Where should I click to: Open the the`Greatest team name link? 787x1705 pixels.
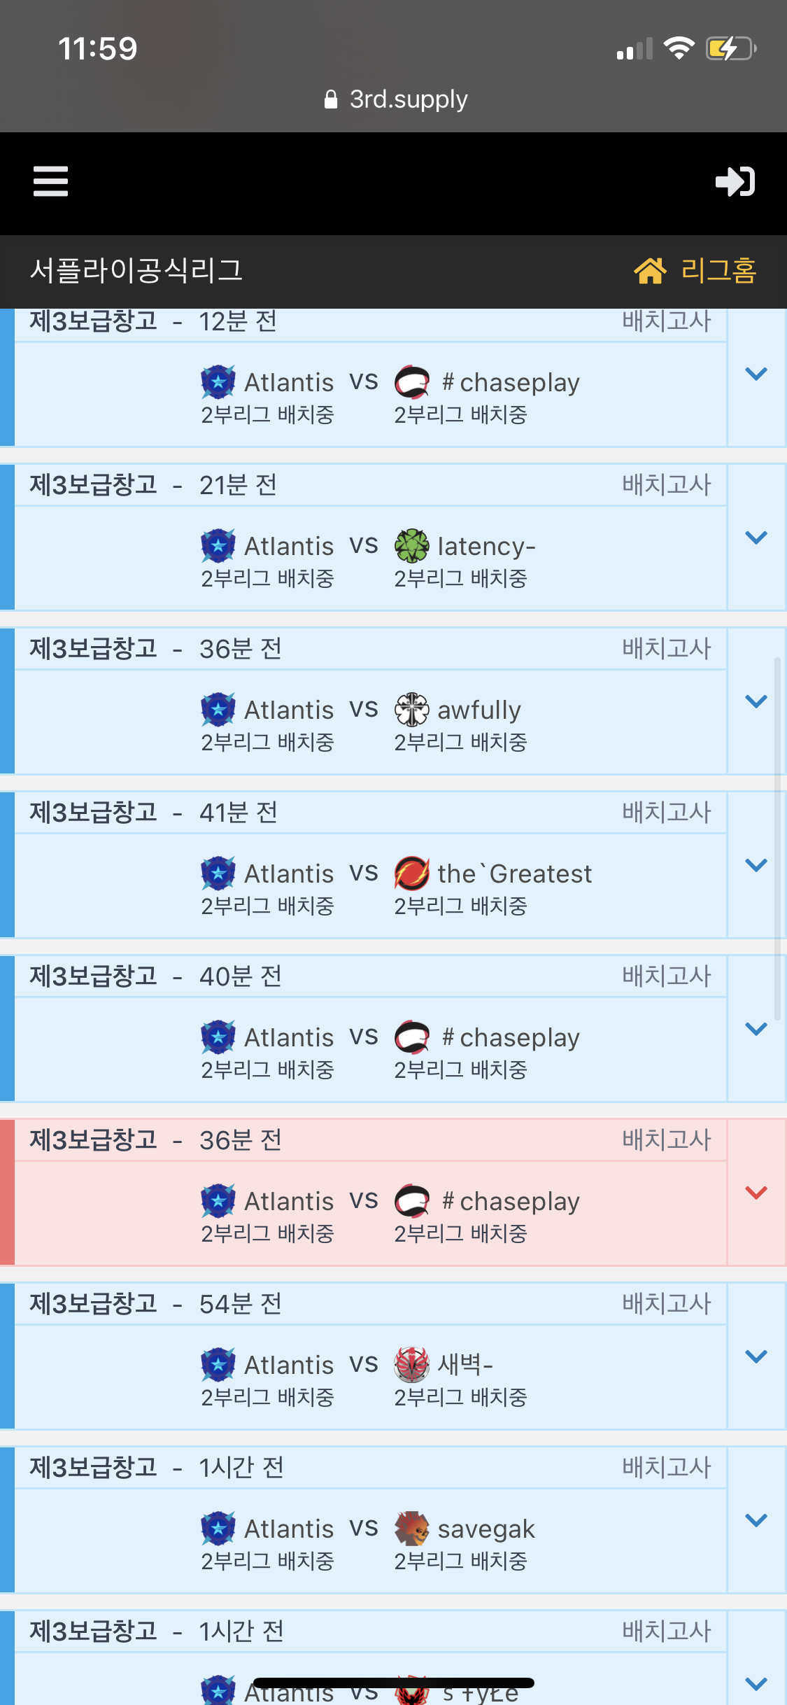514,873
